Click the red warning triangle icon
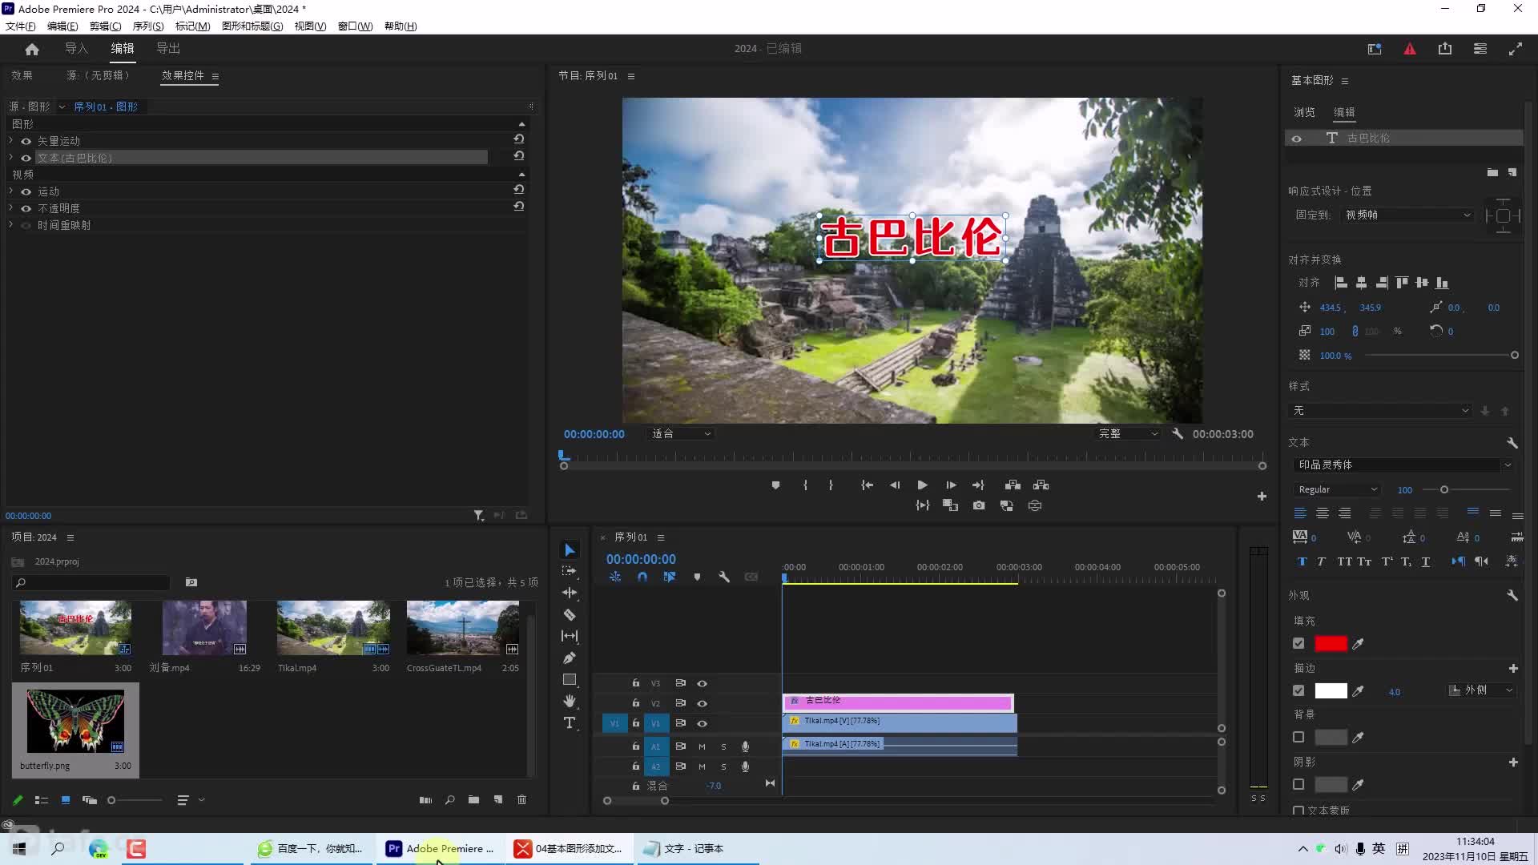Screen dimensions: 1538x865 pyautogui.click(x=1410, y=49)
